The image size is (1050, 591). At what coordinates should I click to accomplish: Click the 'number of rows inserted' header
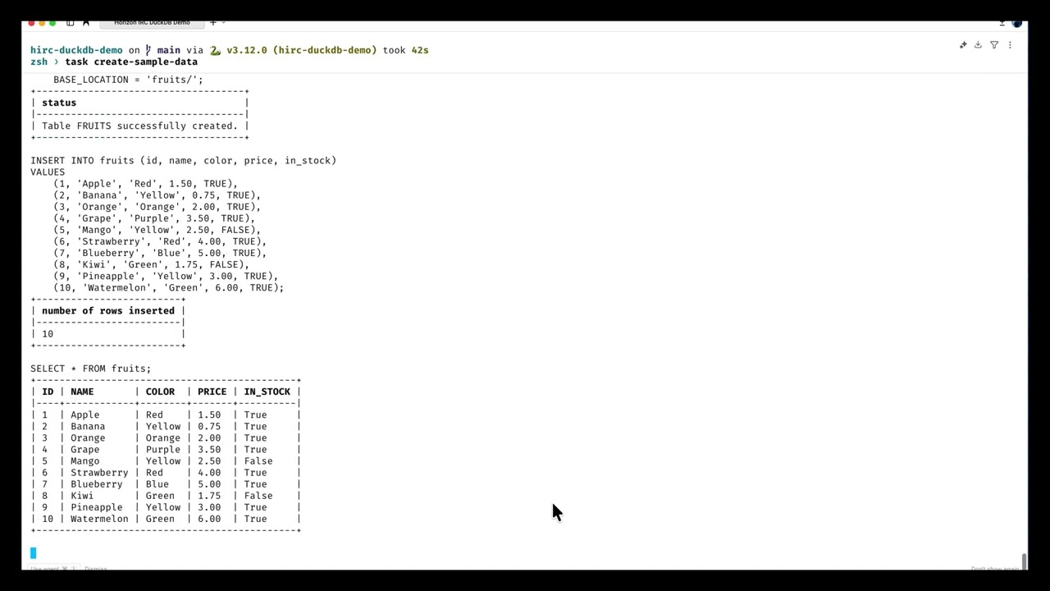pos(108,310)
